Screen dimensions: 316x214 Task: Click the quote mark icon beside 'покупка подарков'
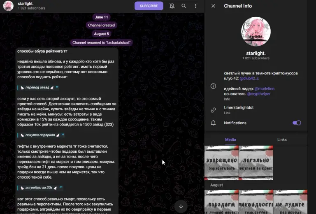[63, 135]
